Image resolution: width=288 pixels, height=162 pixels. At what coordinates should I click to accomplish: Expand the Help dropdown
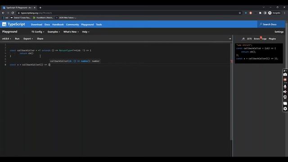point(85,32)
